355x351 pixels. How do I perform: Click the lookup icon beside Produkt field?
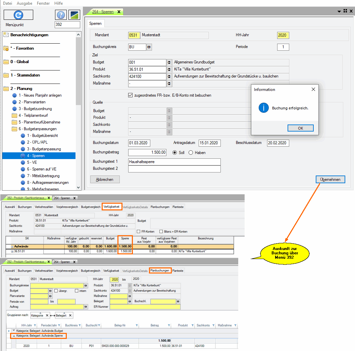pyautogui.click(x=169, y=69)
